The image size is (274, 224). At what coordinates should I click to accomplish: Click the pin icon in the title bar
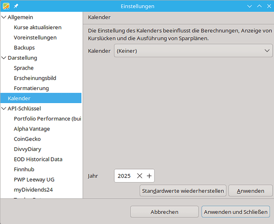click(x=16, y=6)
